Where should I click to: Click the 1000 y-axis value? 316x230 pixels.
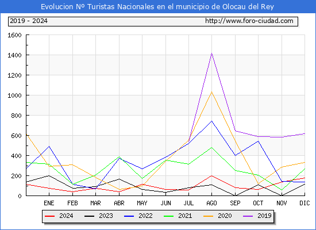(x=14, y=95)
